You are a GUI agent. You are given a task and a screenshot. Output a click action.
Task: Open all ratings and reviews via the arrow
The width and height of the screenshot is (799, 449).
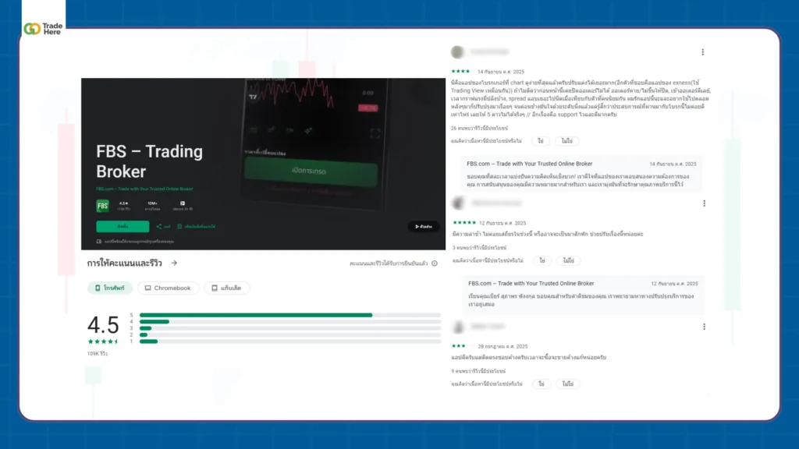tap(174, 263)
